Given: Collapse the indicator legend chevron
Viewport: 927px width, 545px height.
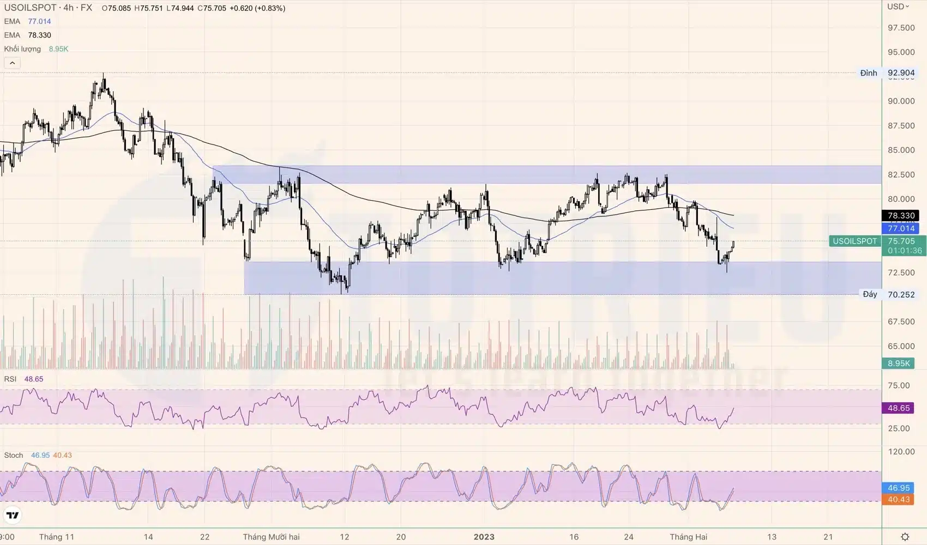Looking at the screenshot, I should pyautogui.click(x=12, y=63).
